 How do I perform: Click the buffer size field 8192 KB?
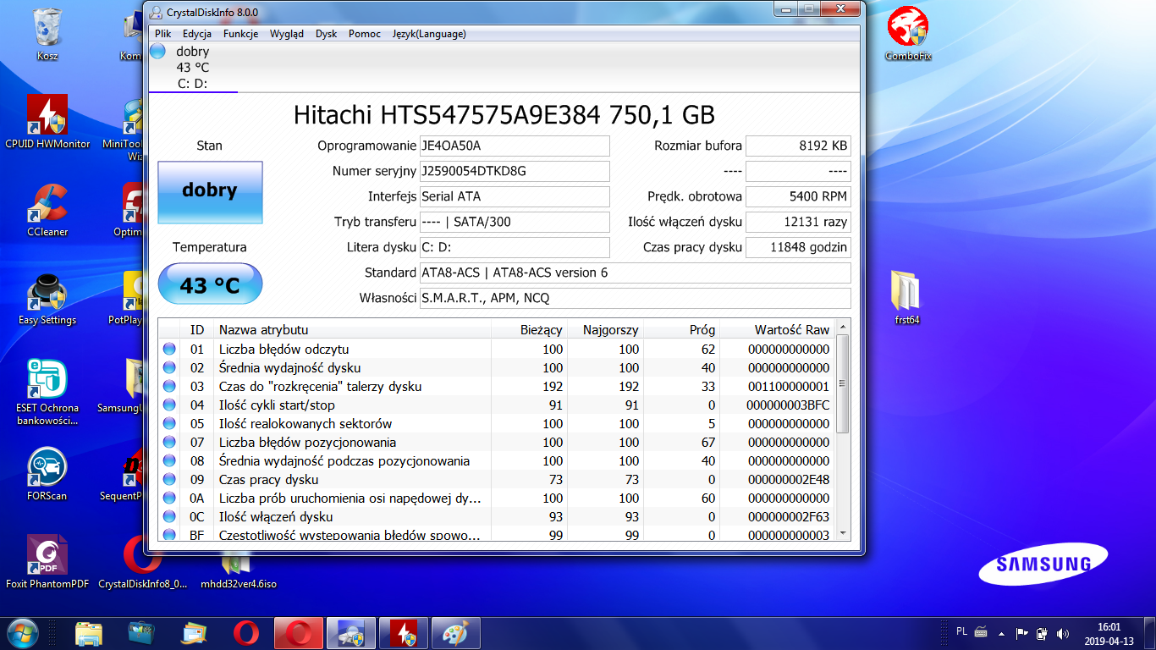pos(798,146)
